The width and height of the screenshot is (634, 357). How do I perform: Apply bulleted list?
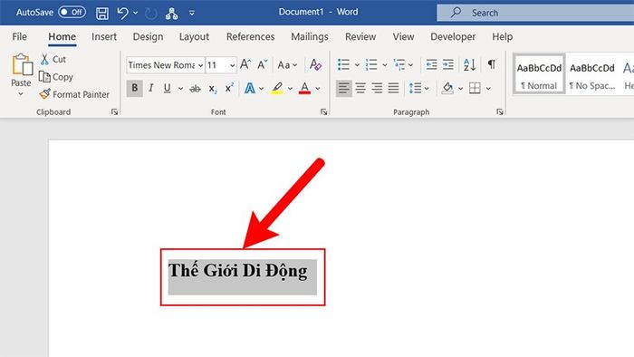(x=343, y=64)
